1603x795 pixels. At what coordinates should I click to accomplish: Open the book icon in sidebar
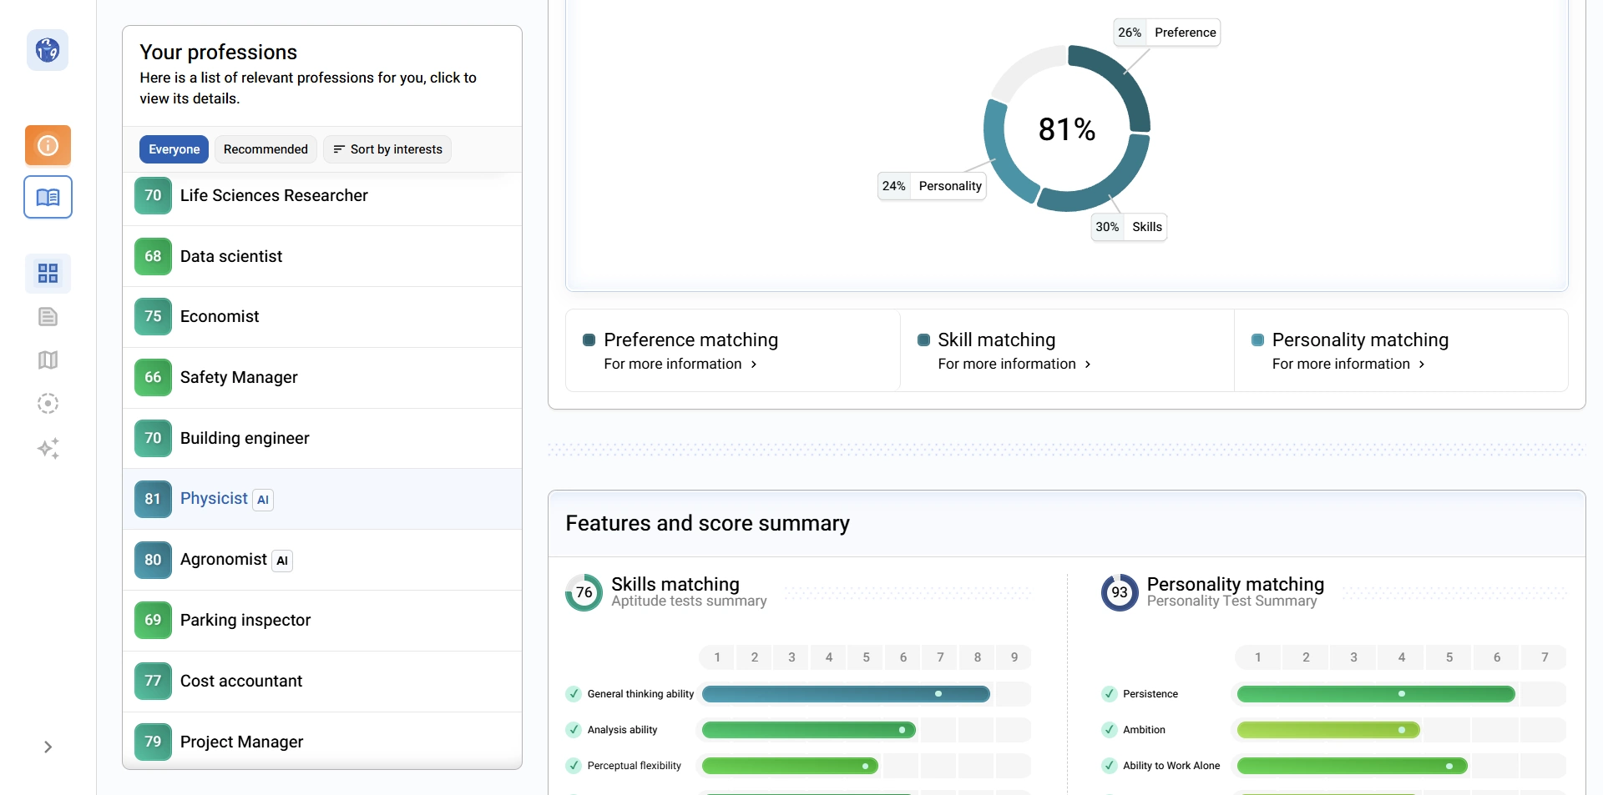48,198
